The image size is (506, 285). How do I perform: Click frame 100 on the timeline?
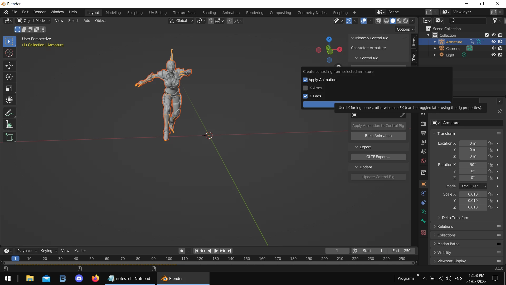169,259
